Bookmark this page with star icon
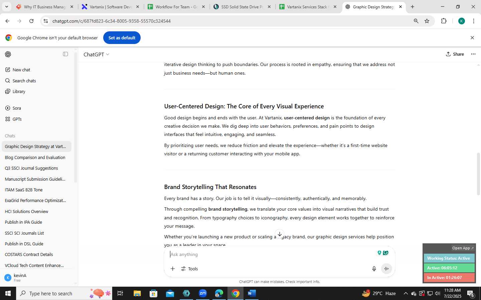 427,21
